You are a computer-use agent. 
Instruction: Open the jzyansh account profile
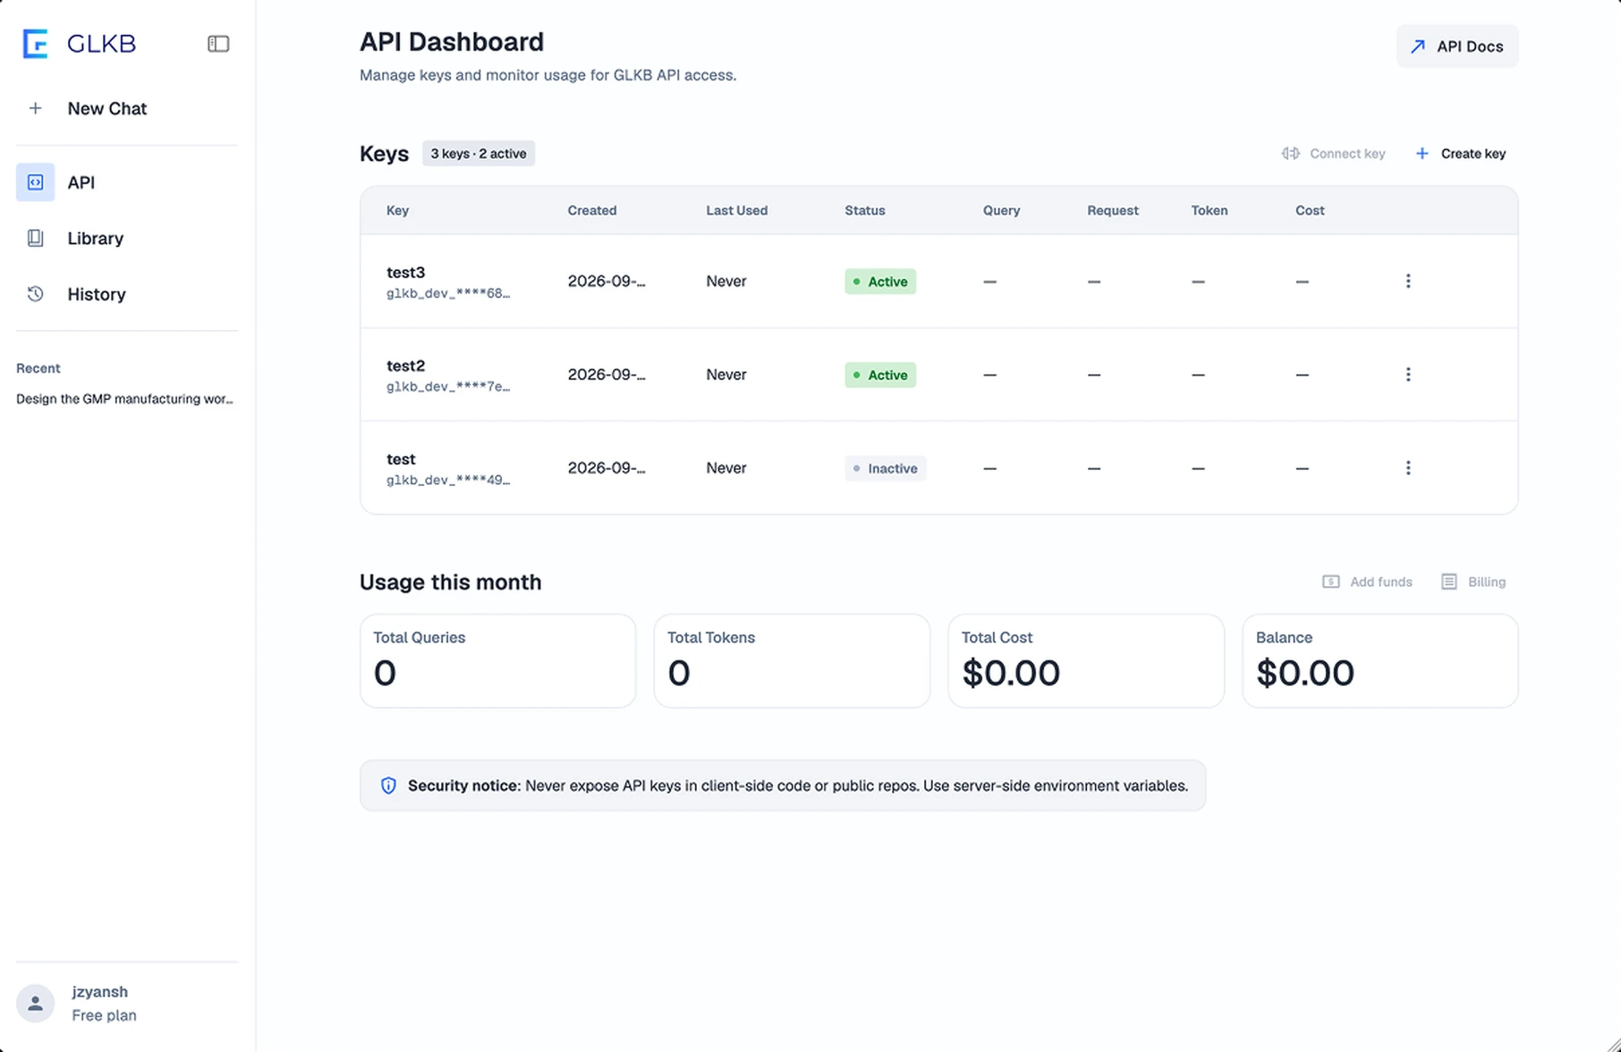point(127,1004)
